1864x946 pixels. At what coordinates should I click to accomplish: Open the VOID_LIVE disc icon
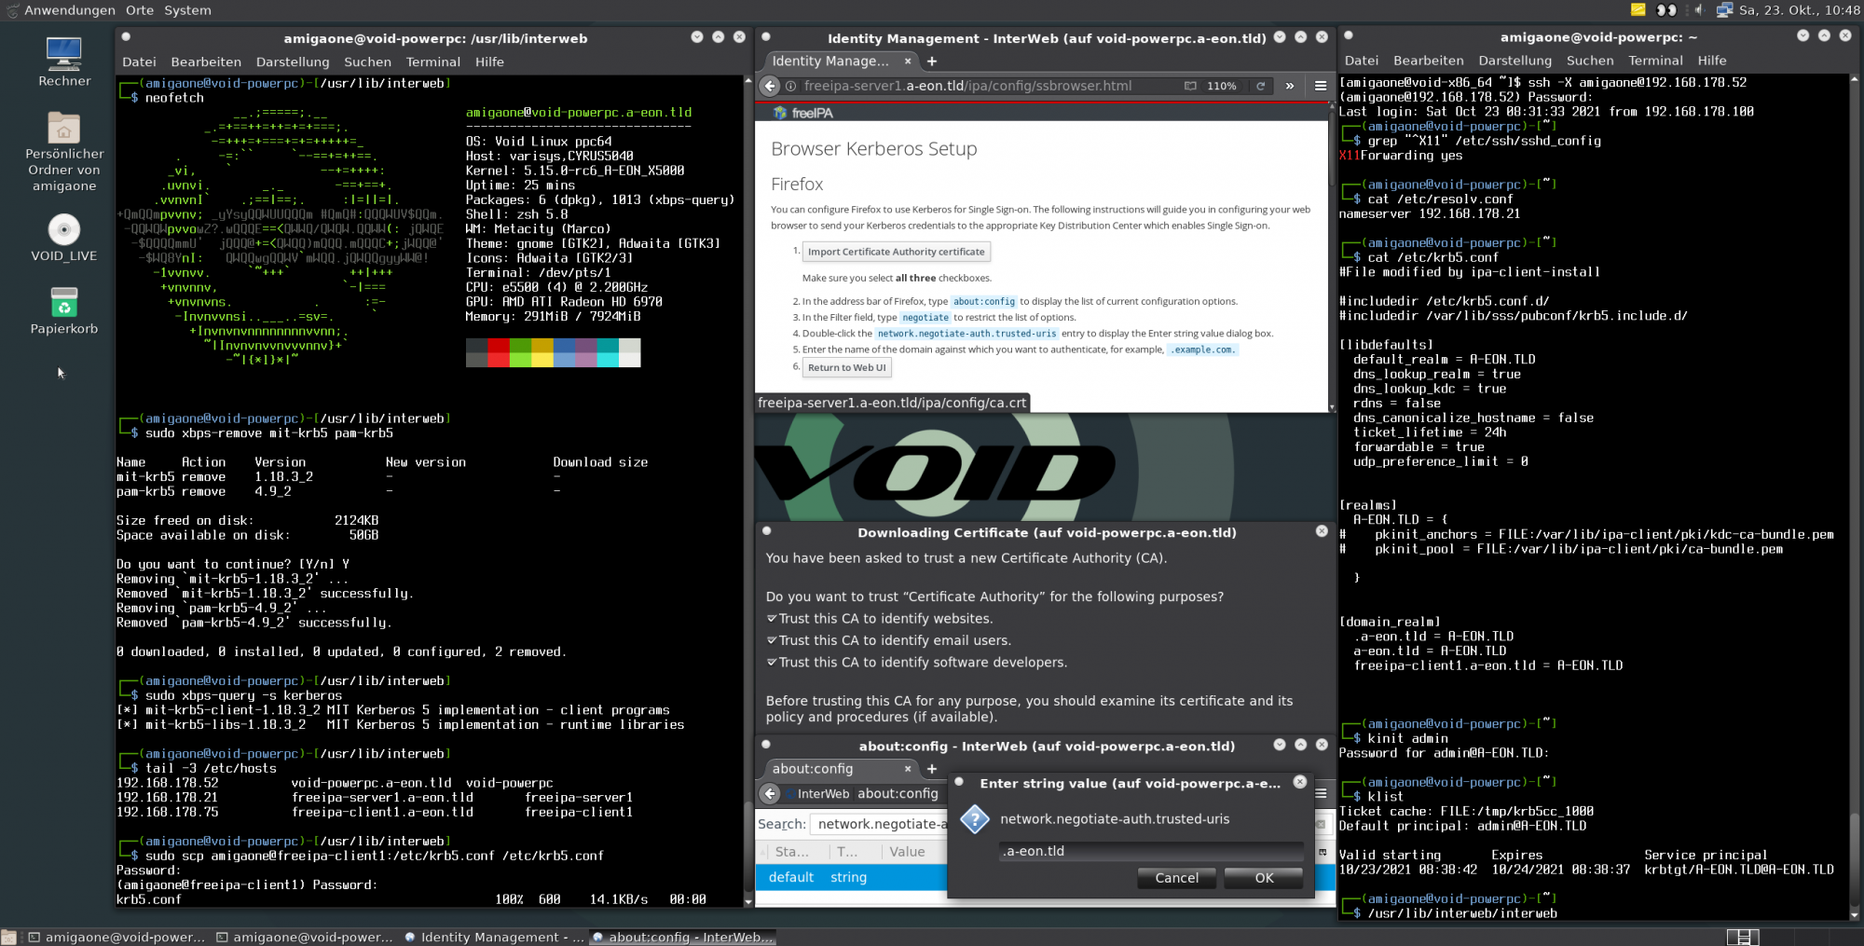pos(63,238)
